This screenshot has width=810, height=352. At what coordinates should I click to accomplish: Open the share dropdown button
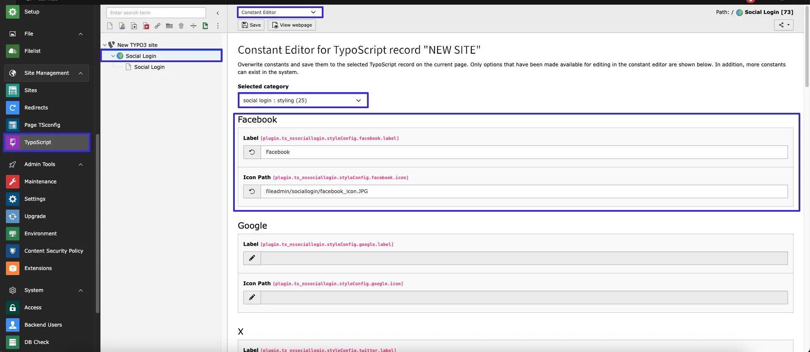coord(784,25)
